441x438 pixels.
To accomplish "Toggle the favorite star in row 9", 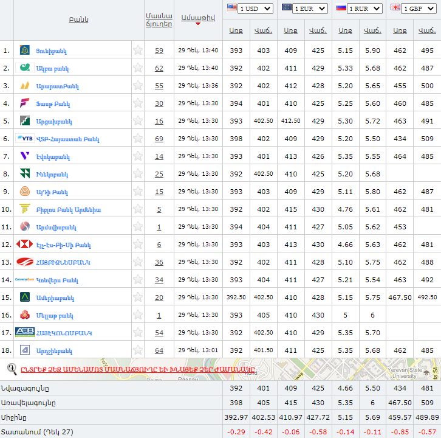I will tap(138, 192).
